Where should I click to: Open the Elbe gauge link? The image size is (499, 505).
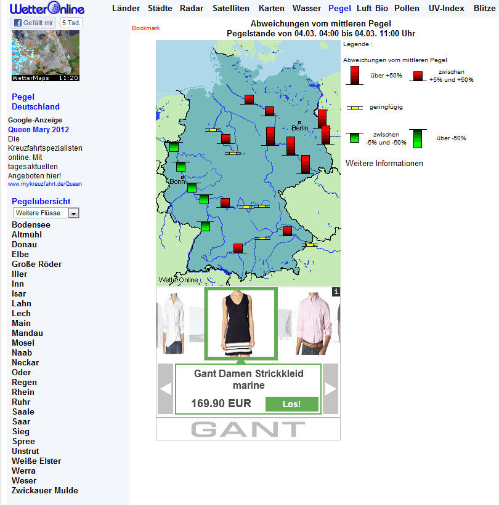click(x=20, y=254)
